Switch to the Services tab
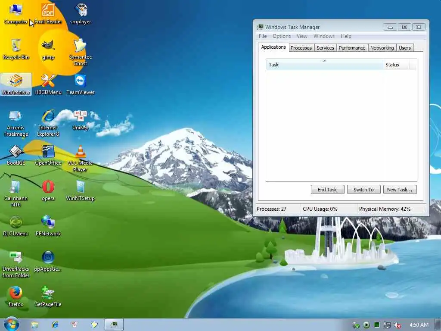The width and height of the screenshot is (441, 331). point(325,48)
